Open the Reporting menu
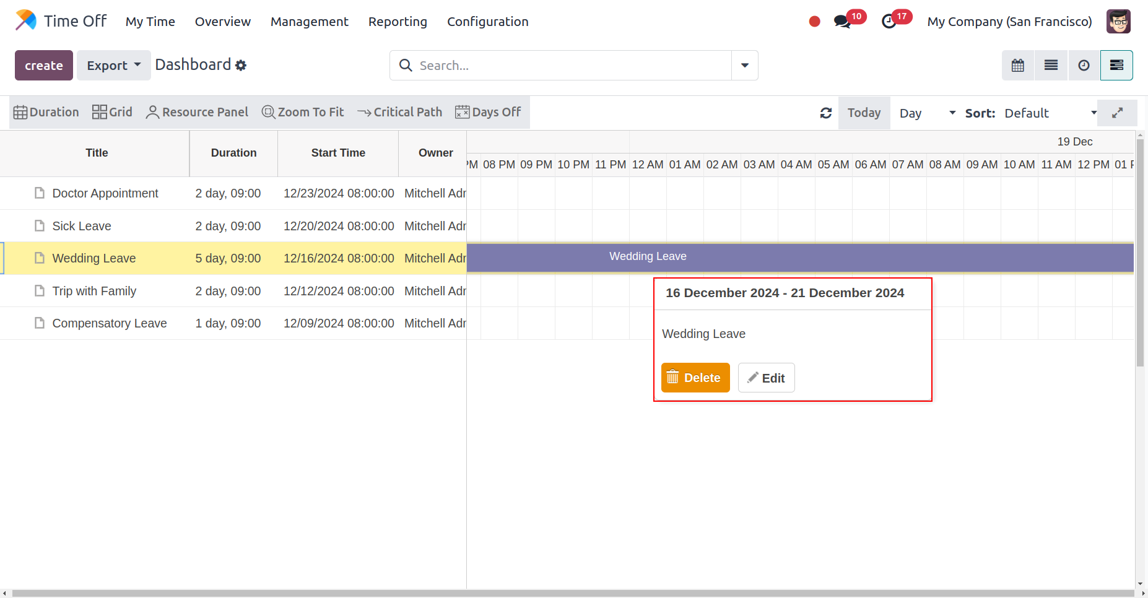The width and height of the screenshot is (1148, 598). coord(398,22)
